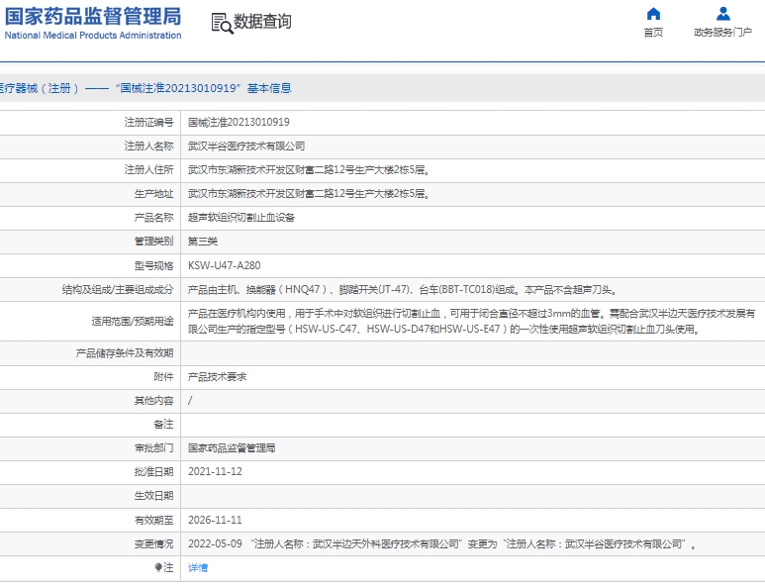The image size is (765, 587).
Task: Click the 注册人住所 address value
Action: coord(309,170)
